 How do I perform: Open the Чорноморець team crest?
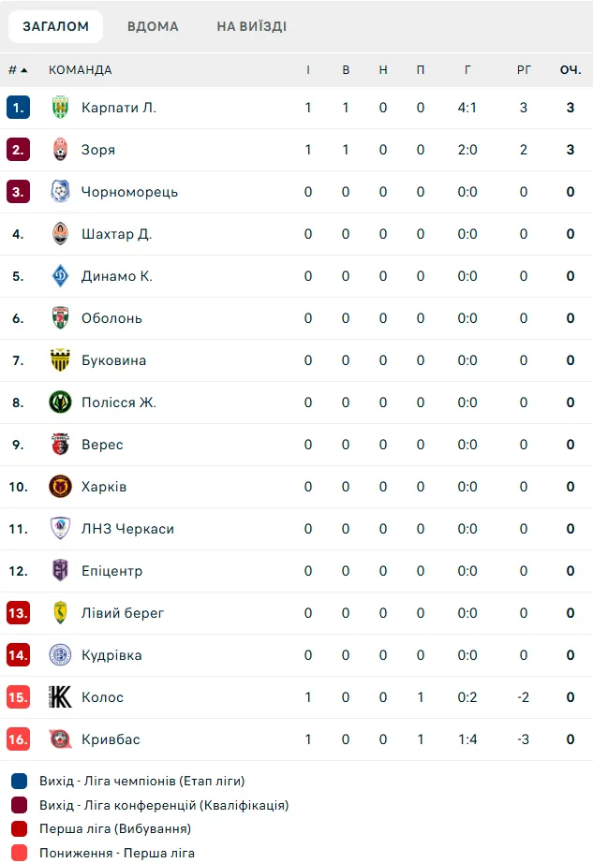(60, 192)
